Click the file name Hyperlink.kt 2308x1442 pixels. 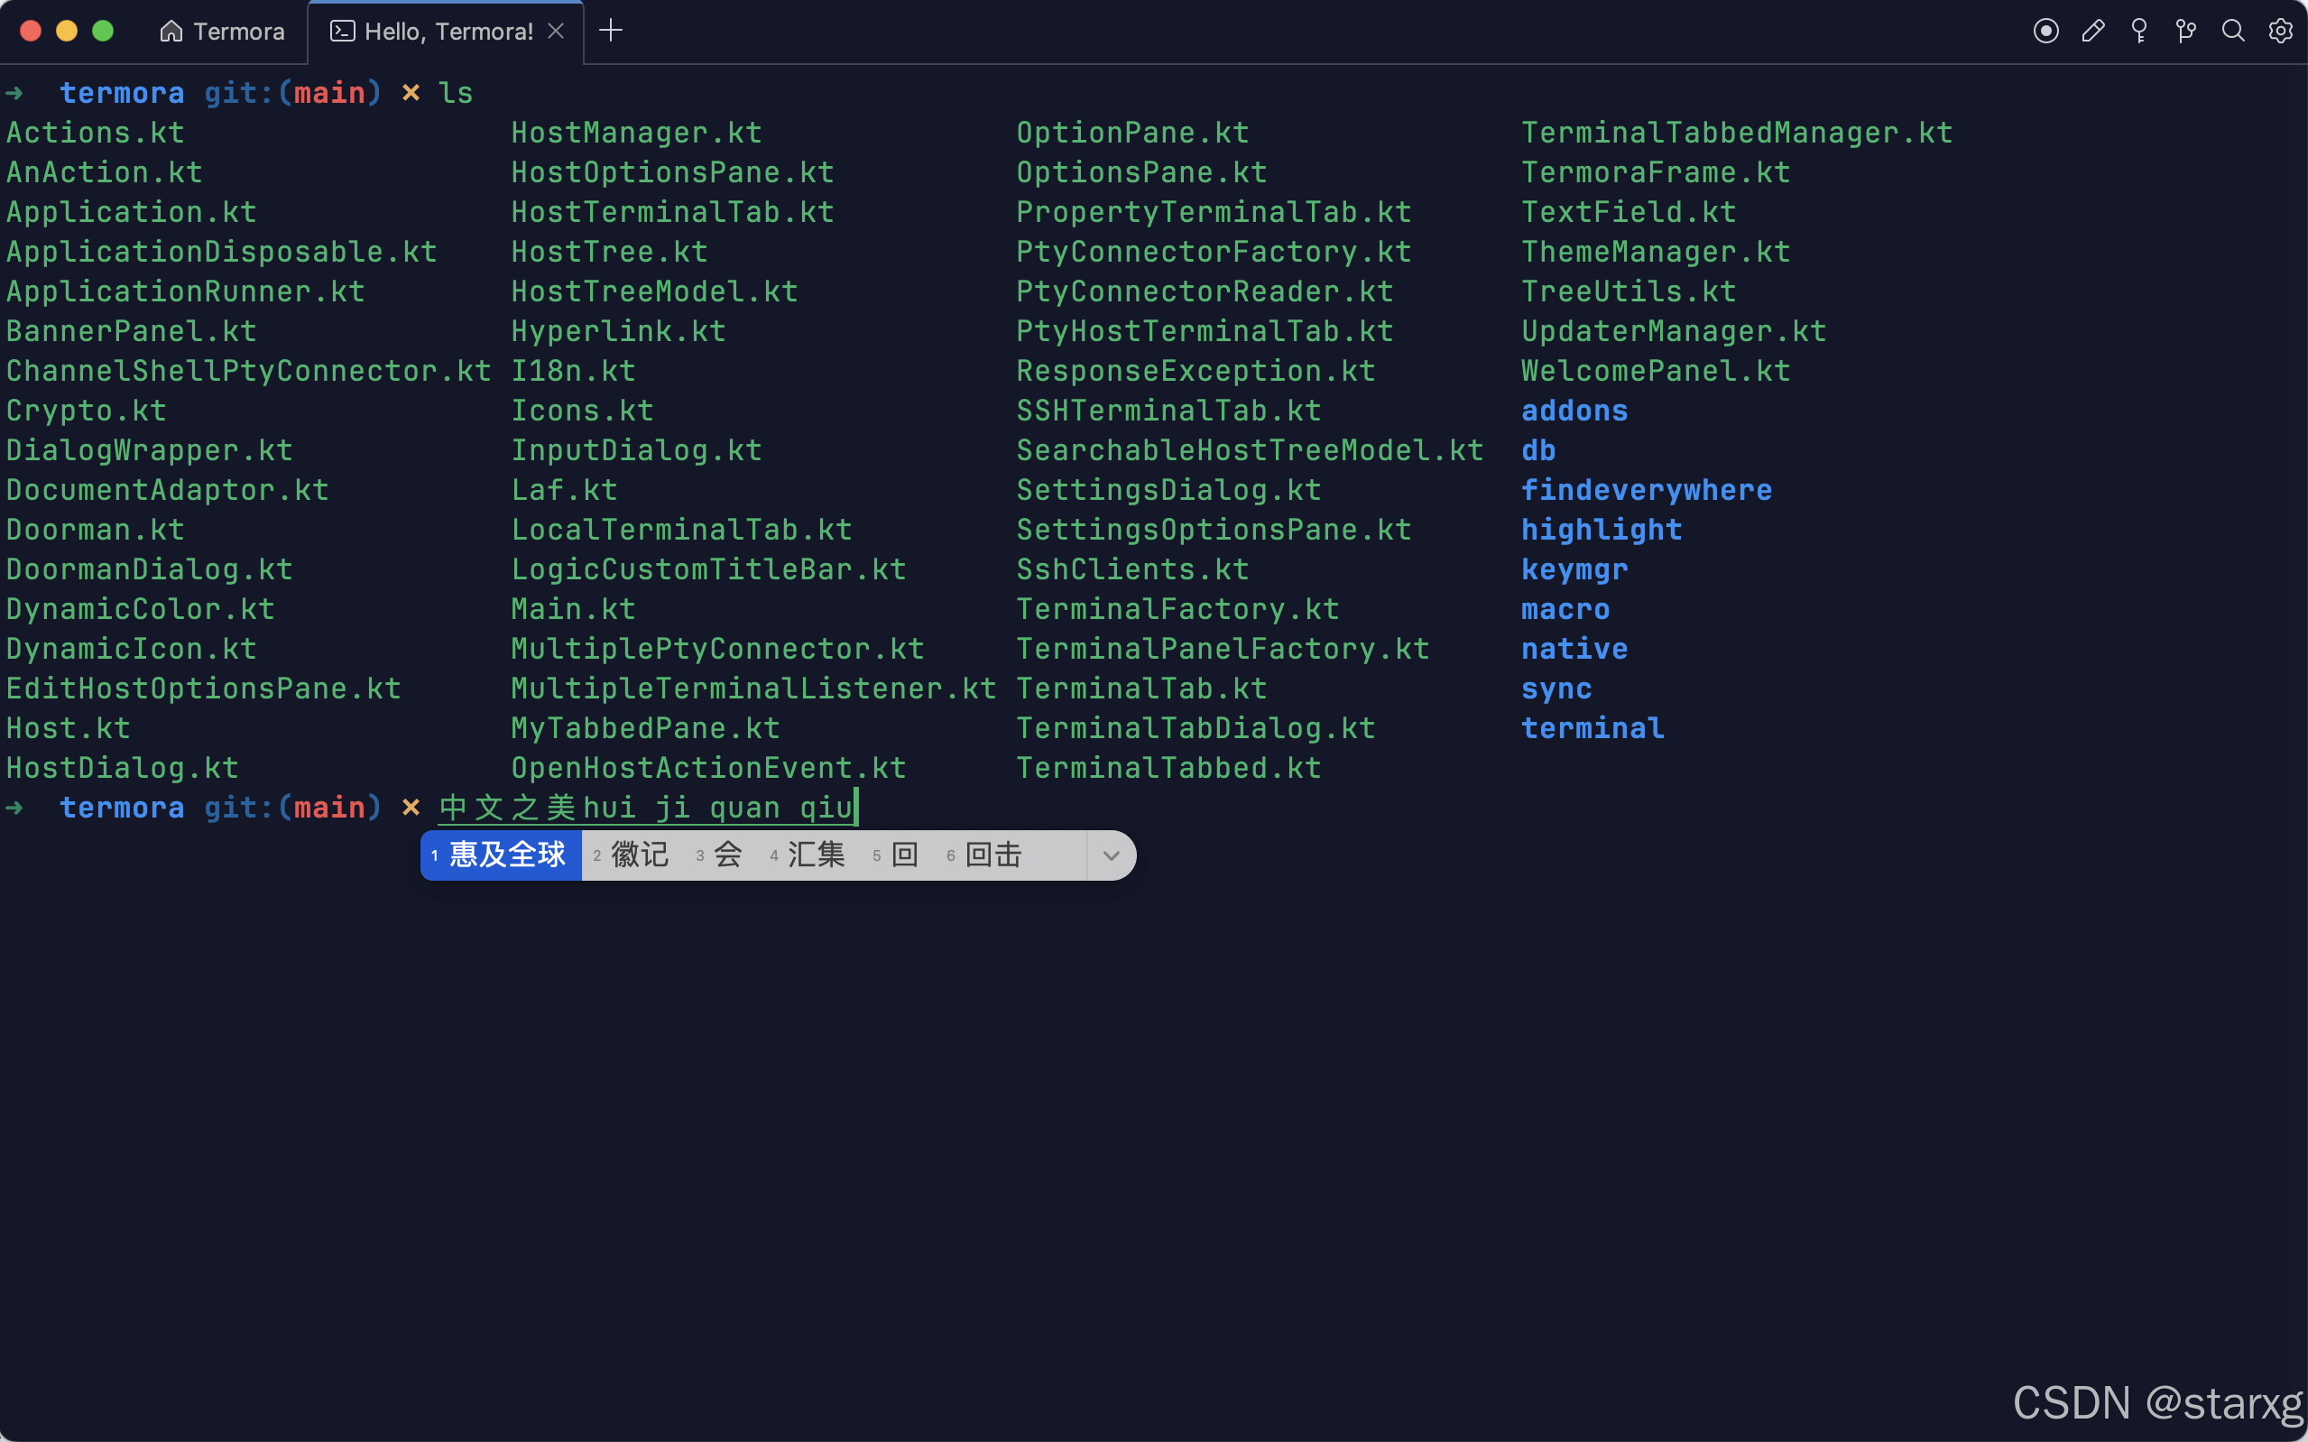pyautogui.click(x=619, y=331)
